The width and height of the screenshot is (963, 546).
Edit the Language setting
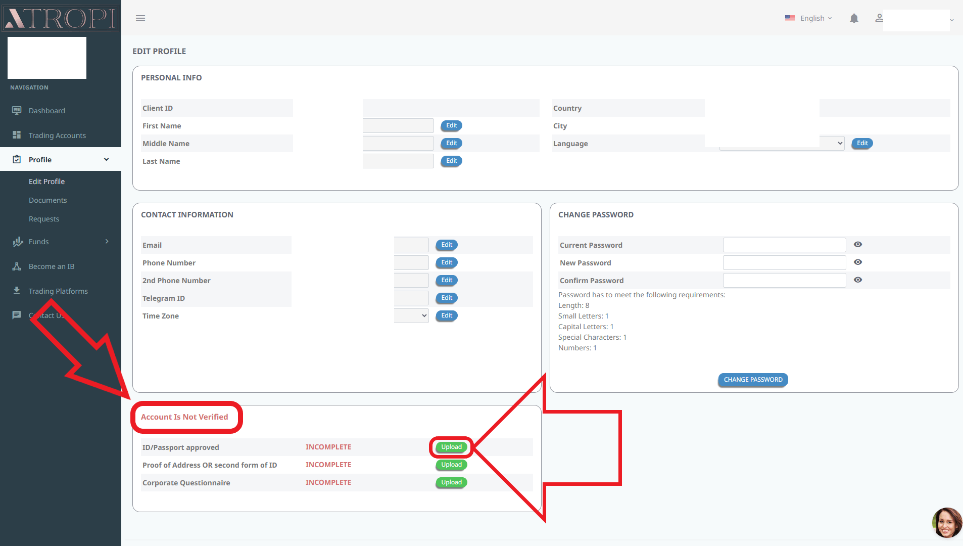tap(862, 143)
